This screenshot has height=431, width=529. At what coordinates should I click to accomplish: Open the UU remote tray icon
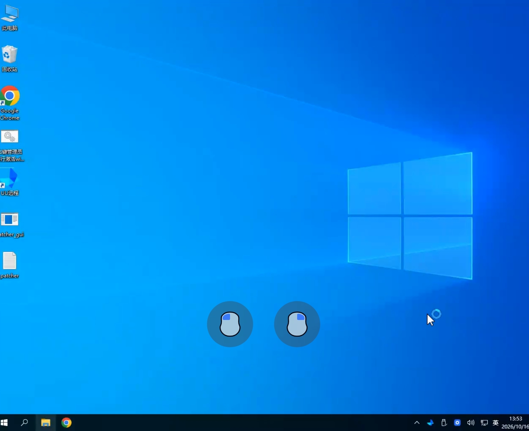coord(430,423)
